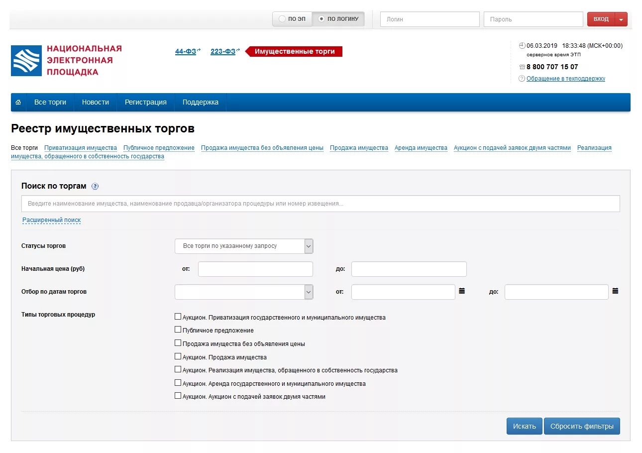The width and height of the screenshot is (642, 453).
Task: Open 'Обращение в техподдержку' link
Action: point(566,79)
